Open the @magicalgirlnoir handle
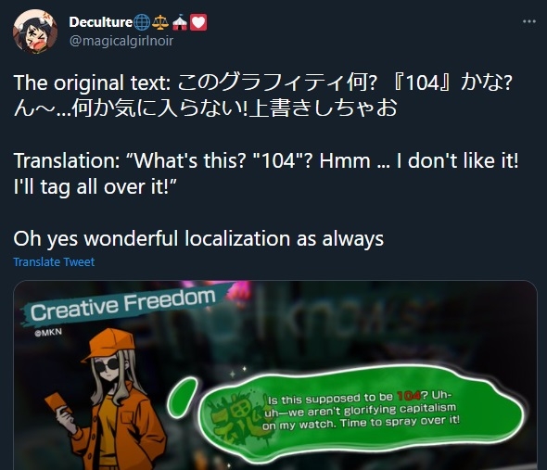The image size is (547, 470). [x=121, y=41]
